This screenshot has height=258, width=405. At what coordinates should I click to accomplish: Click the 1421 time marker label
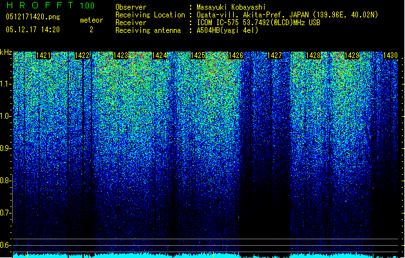(x=43, y=55)
